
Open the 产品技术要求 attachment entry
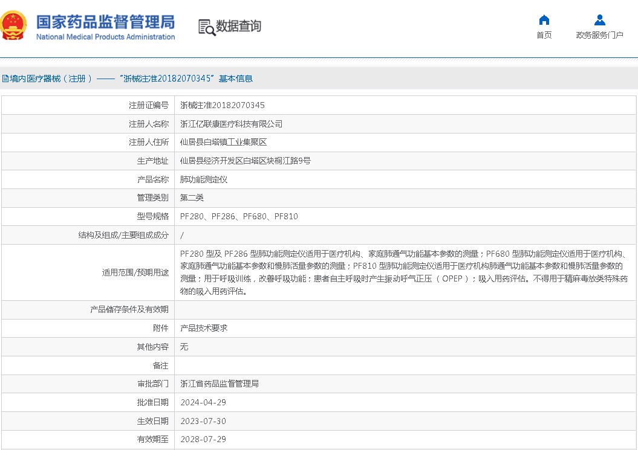point(204,328)
